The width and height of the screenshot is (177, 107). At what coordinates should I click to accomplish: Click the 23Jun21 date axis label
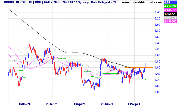[107, 104]
